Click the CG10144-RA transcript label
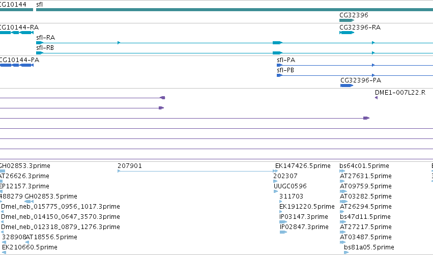The height and width of the screenshot is (255, 433). (x=19, y=27)
